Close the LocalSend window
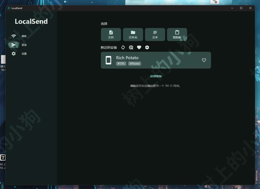 click(250, 8)
